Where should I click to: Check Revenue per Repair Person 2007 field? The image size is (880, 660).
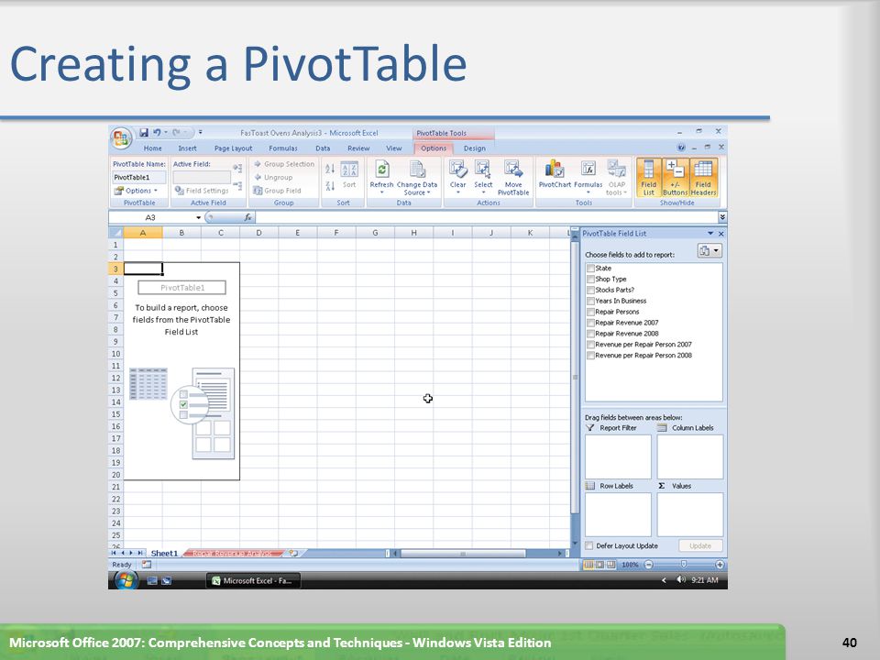click(590, 345)
